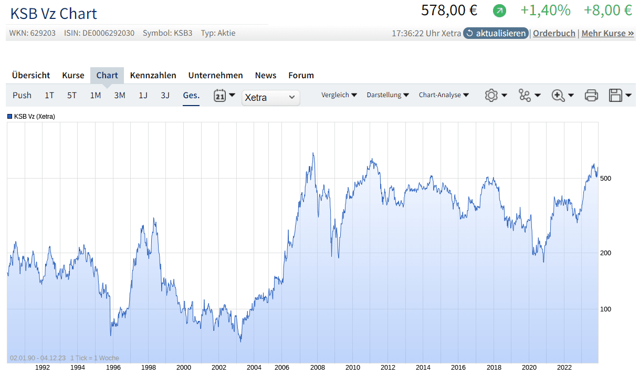Open the chart settings gear menu
Viewport: 639px width, 375px height.
[x=491, y=96]
